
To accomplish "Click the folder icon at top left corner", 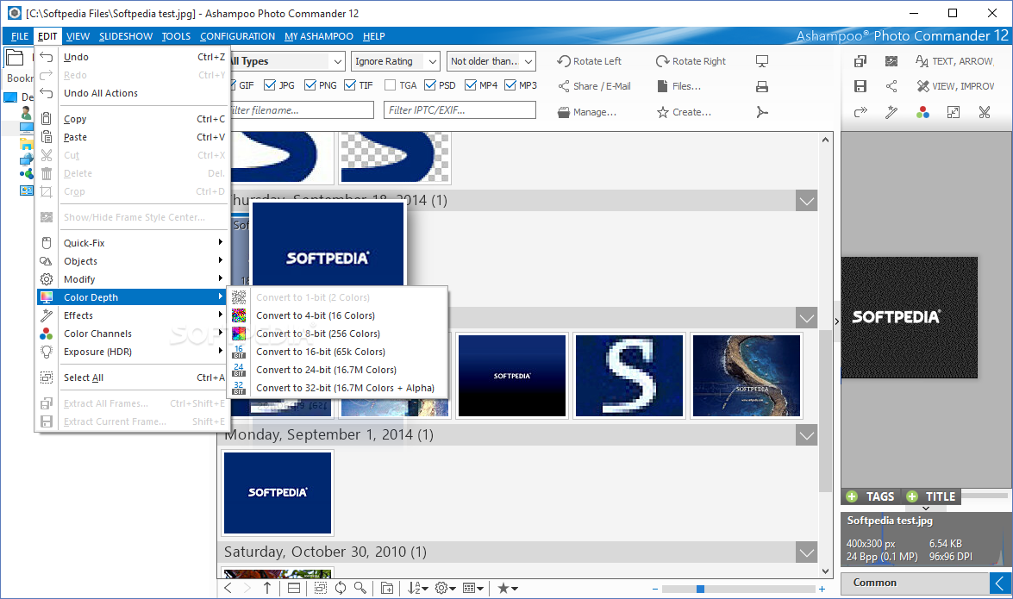I will point(14,58).
